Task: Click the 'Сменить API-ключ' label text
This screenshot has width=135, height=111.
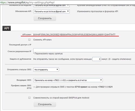Action: tap(42, 40)
